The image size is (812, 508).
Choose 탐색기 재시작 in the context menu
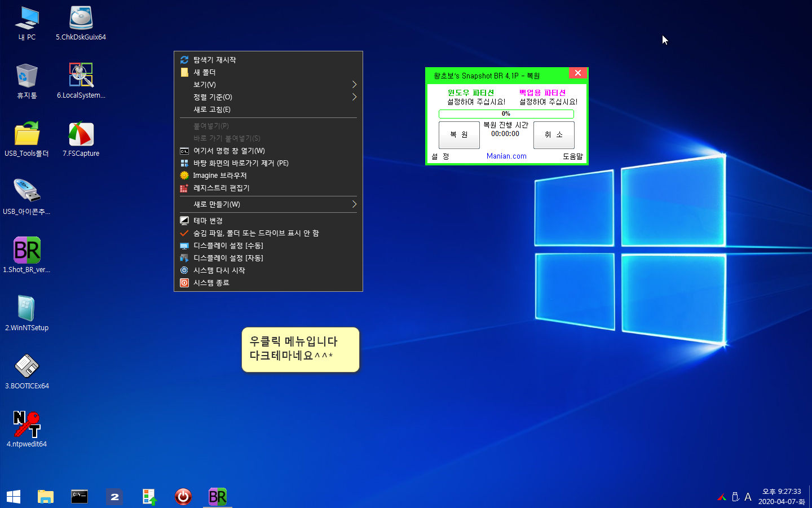point(268,60)
